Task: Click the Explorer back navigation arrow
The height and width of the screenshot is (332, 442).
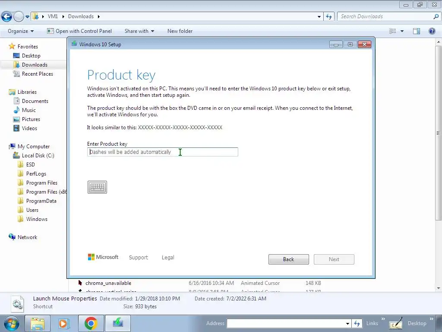Action: 7,17
